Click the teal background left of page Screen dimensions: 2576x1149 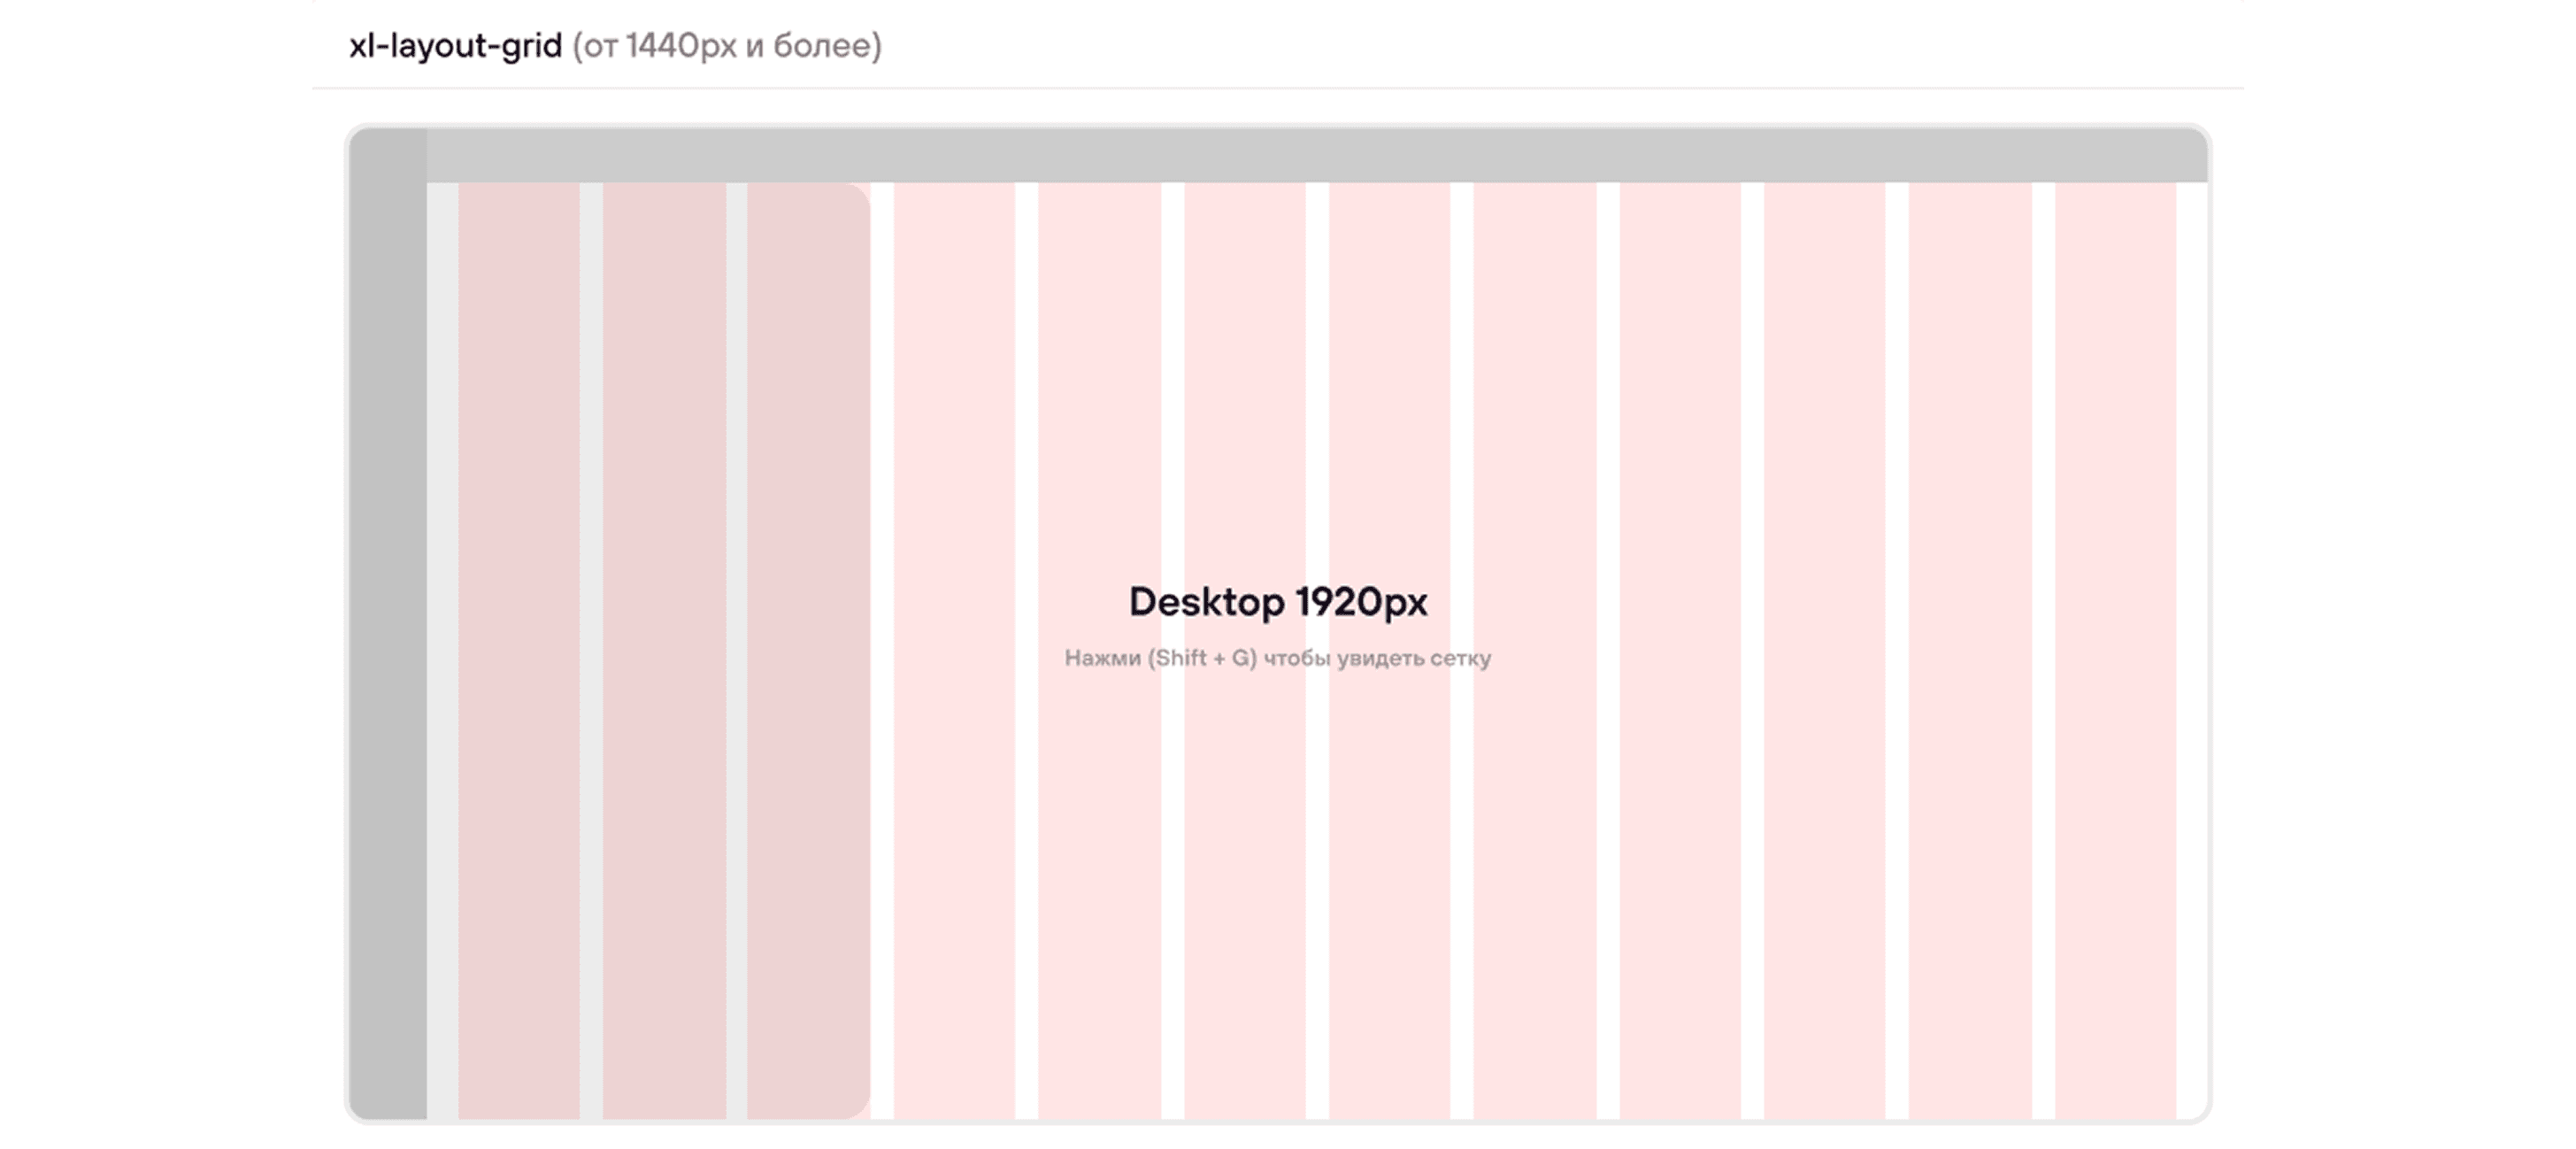coord(155,575)
